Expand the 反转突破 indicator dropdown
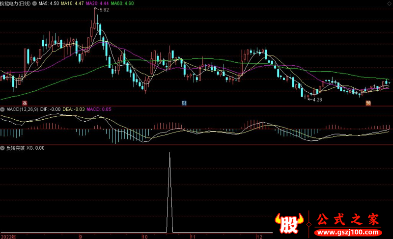The width and height of the screenshot is (393, 239). click(x=2, y=148)
